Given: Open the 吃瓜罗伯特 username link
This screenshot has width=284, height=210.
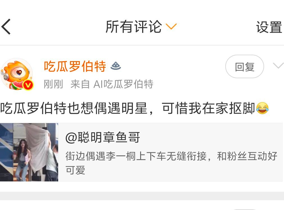Looking at the screenshot, I should pos(75,66).
